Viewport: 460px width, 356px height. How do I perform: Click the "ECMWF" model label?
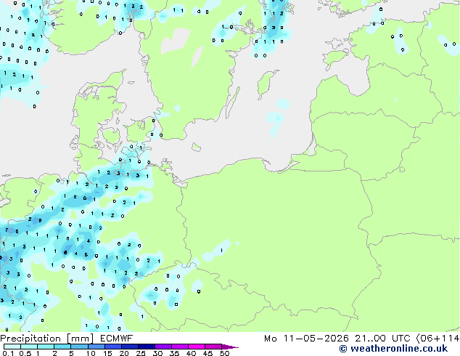(x=117, y=339)
